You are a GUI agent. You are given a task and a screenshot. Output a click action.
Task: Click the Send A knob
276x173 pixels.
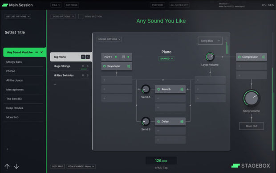[x=146, y=89]
